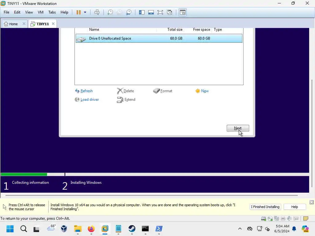Open the weather widget showing 66°
The width and height of the screenshot is (315, 236).
tap(51, 228)
